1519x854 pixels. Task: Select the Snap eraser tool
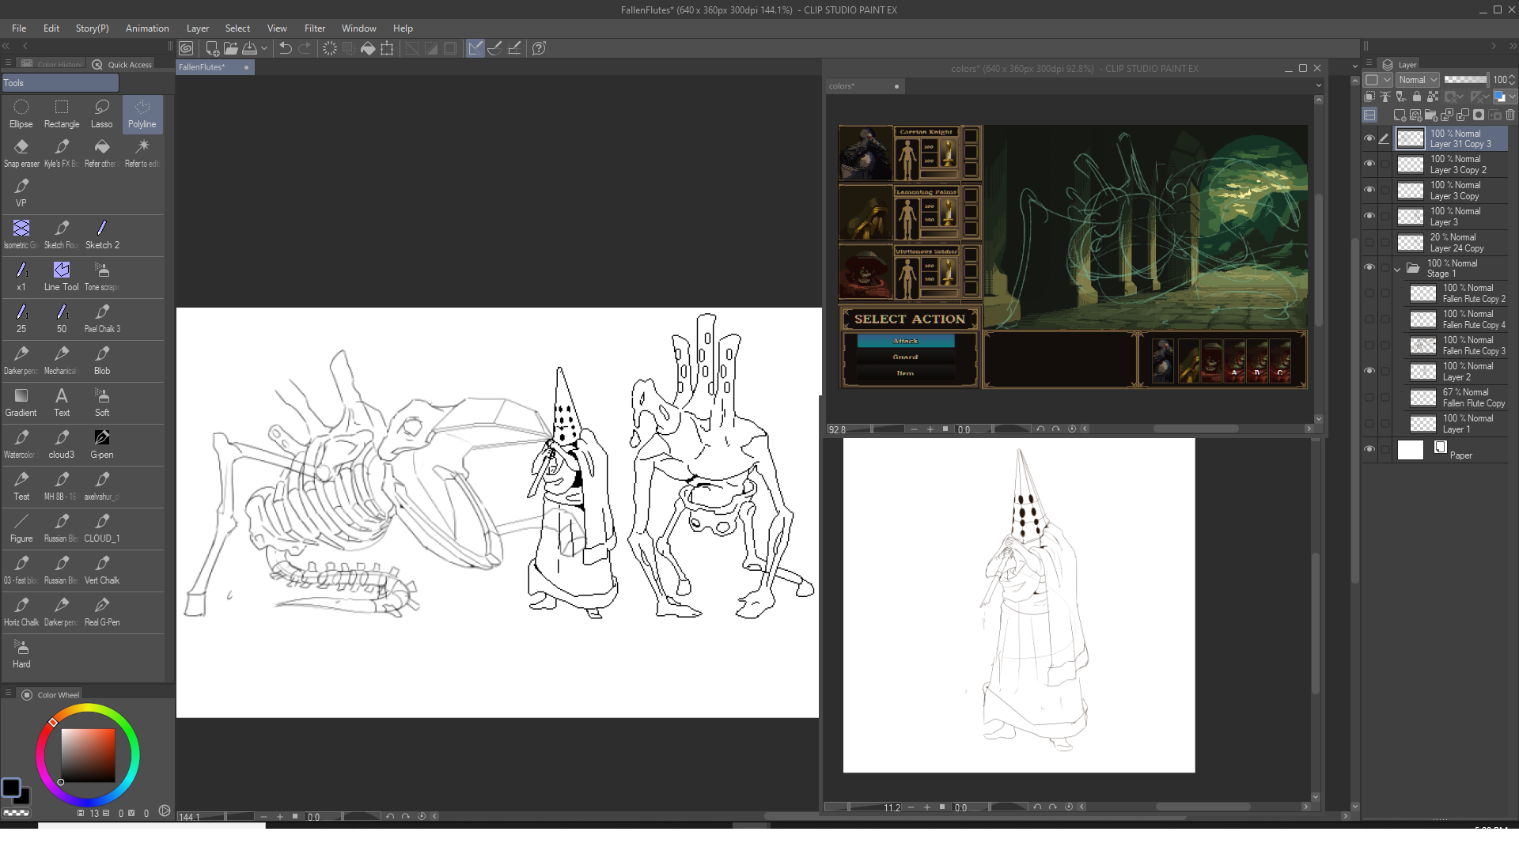coord(21,153)
